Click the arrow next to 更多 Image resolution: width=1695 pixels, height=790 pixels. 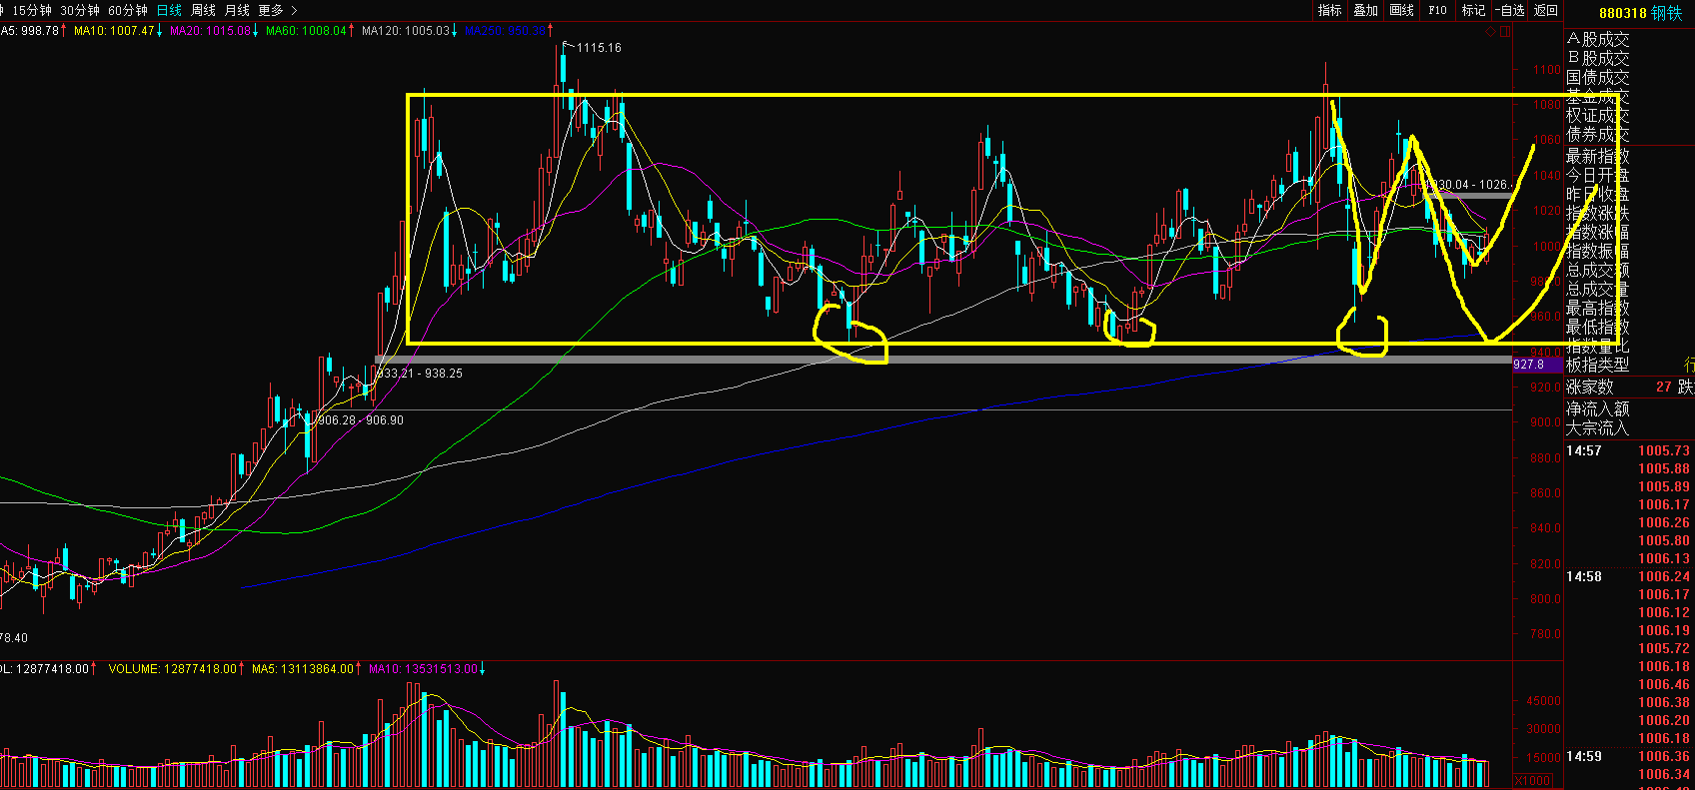click(x=294, y=10)
